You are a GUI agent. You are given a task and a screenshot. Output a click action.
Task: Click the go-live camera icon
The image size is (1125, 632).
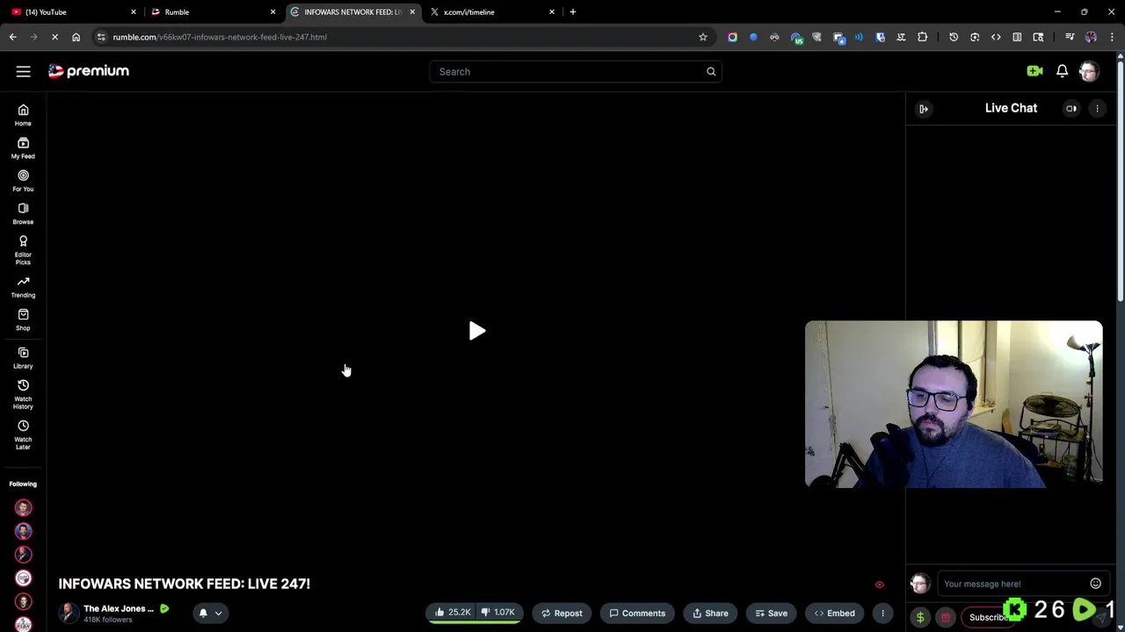1034,71
